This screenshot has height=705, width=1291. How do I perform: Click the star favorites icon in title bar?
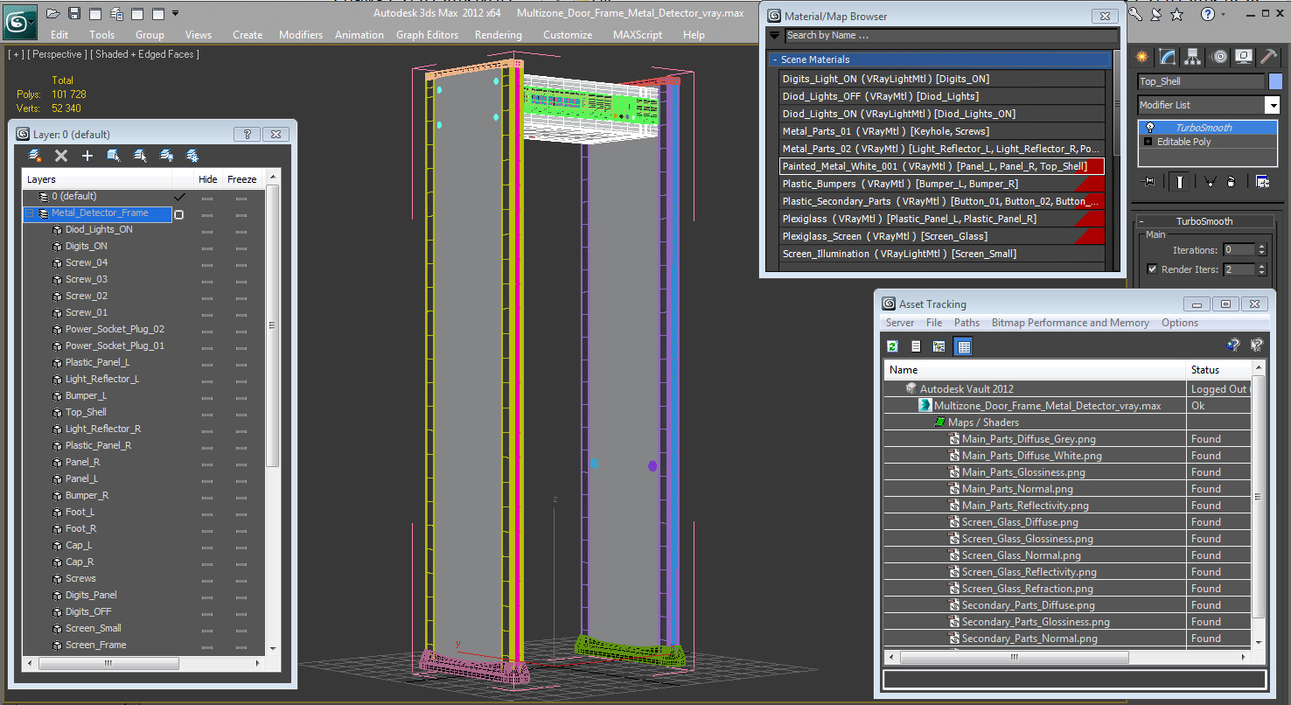(x=1176, y=13)
